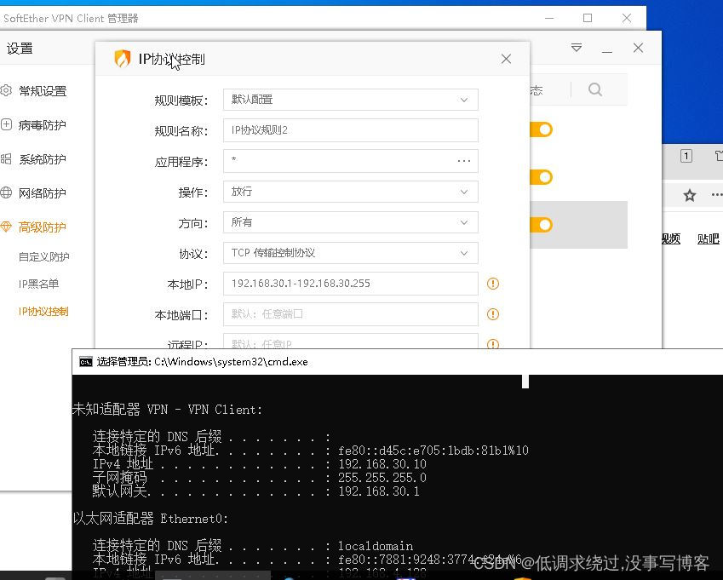Click the gear icon beside 常规设置

(x=6, y=90)
